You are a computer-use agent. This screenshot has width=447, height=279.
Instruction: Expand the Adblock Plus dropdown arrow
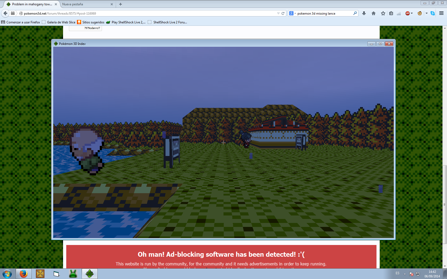pyautogui.click(x=412, y=13)
